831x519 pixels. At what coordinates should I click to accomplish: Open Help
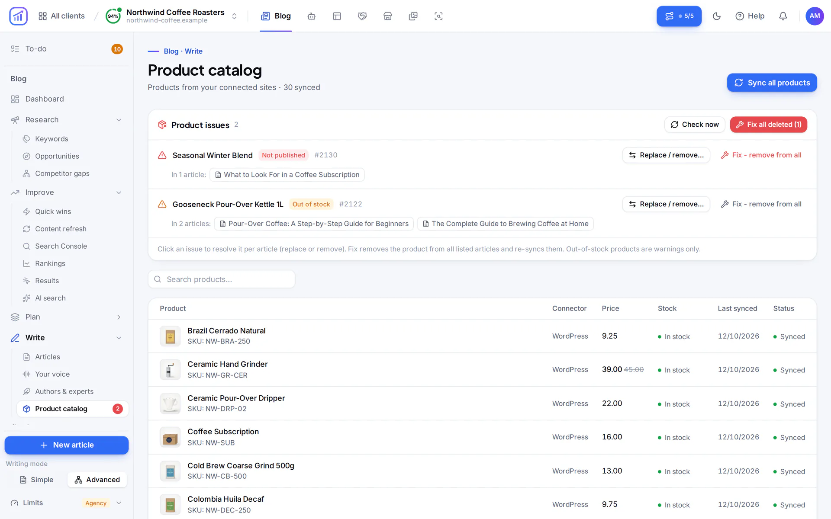(x=750, y=16)
